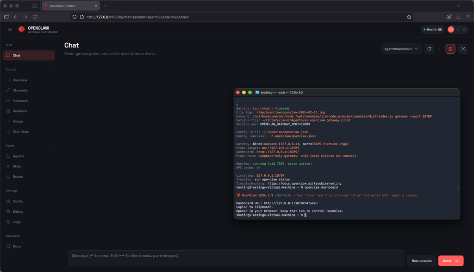The image size is (474, 272).
Task: Switch to the light theme sun icon
Action: click(x=458, y=29)
